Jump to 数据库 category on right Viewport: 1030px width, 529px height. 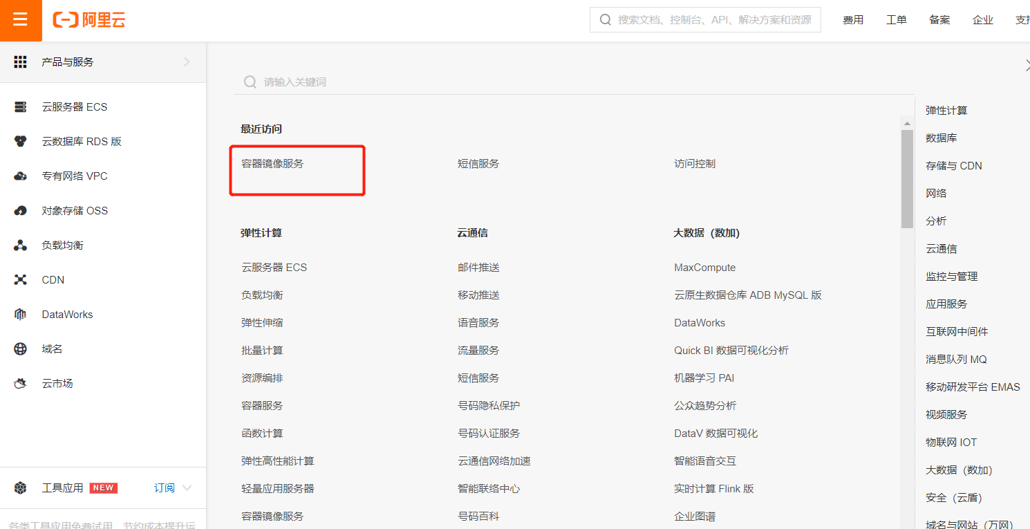942,138
